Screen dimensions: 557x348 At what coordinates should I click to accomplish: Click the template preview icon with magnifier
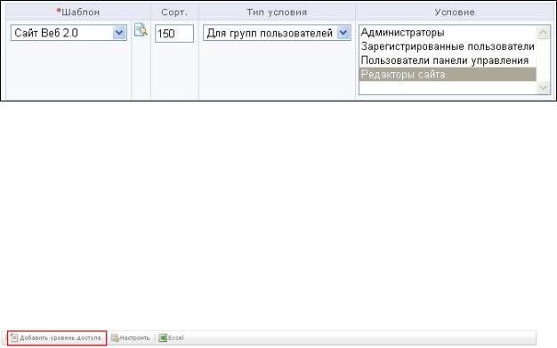click(x=141, y=30)
